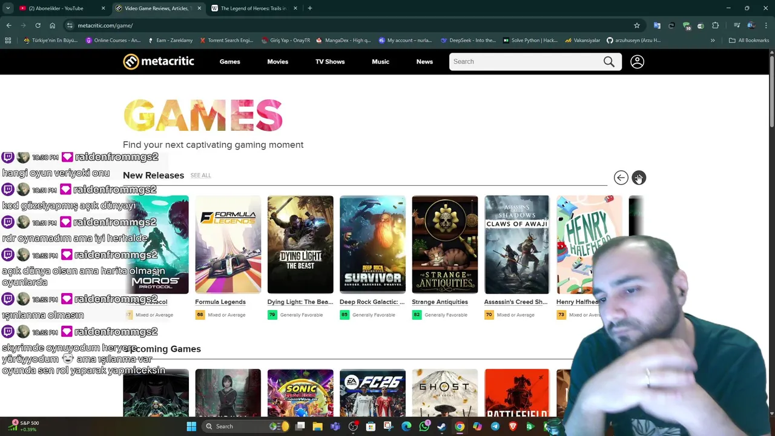This screenshot has height=436, width=775.
Task: Open the TV Shows menu
Action: tap(330, 62)
